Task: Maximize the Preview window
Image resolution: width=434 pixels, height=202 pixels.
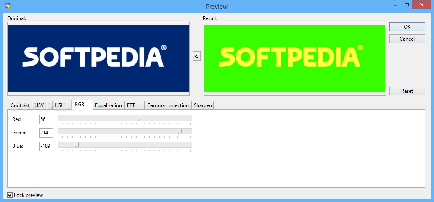Action: [x=407, y=5]
